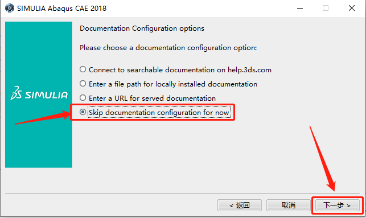This screenshot has width=366, height=218.
Task: Click the 下一步 > button
Action: [x=338, y=205]
